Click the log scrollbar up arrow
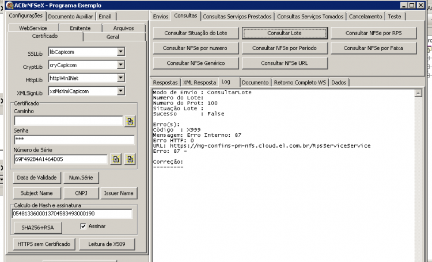The height and width of the screenshot is (262, 432). coord(418,94)
